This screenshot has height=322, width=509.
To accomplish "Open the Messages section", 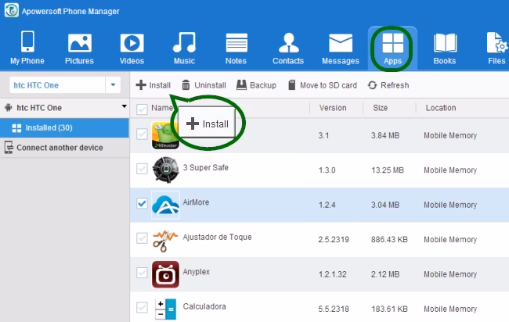I will pos(341,48).
